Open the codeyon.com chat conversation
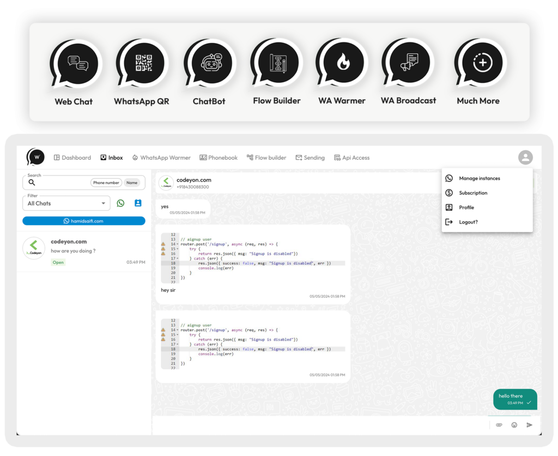The width and height of the screenshot is (558, 456). pos(84,251)
